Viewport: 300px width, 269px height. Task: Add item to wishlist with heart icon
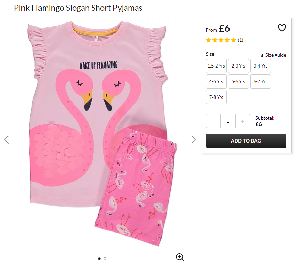[x=282, y=28]
